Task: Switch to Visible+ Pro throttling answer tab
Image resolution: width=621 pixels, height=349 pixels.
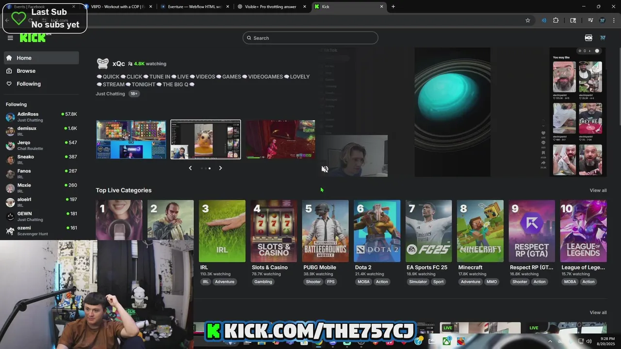Action: point(272,6)
